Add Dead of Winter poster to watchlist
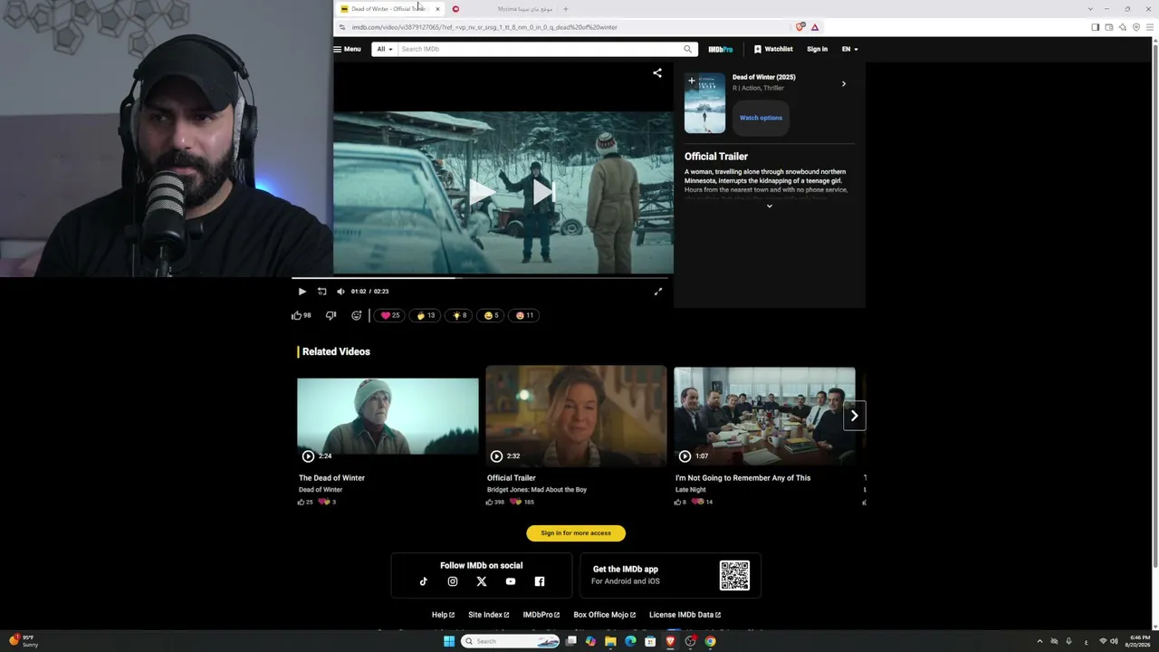Screen dimensions: 1159x652 click(692, 81)
